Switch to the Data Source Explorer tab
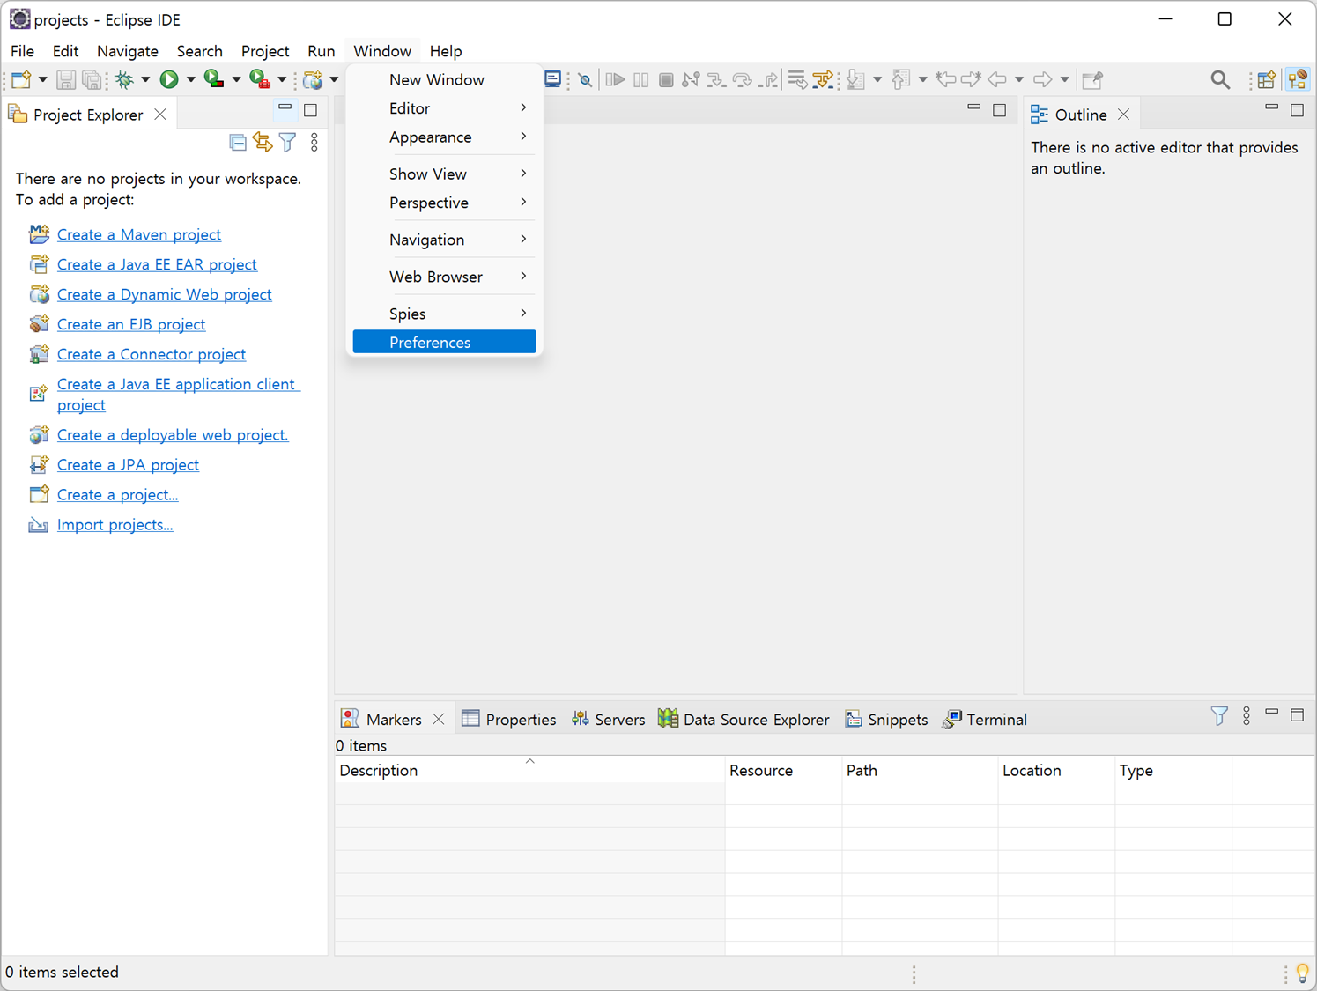Image resolution: width=1317 pixels, height=991 pixels. 744,720
